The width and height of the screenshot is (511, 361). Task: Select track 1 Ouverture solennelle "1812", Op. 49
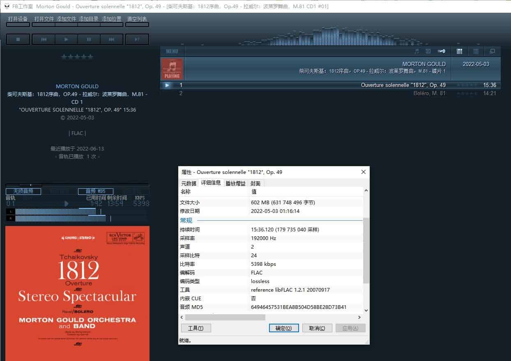(x=330, y=85)
